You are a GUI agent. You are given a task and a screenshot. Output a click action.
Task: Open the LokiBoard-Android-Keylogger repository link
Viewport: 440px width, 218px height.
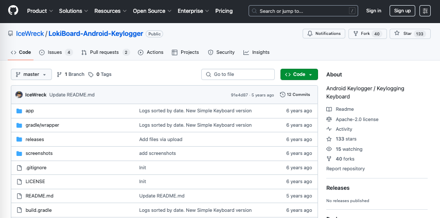[96, 33]
